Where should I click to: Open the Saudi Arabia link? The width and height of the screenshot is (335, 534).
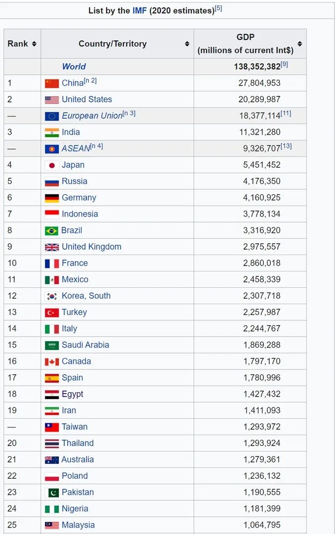tap(85, 345)
